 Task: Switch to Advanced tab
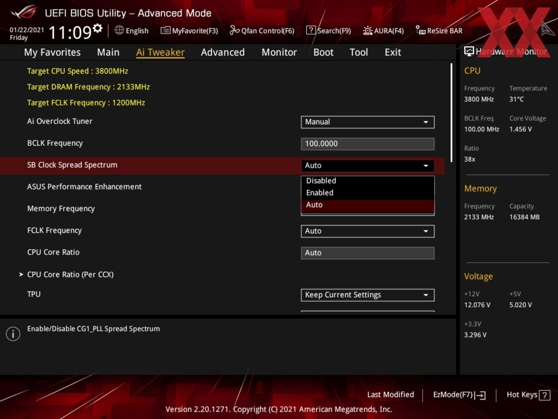pyautogui.click(x=223, y=52)
